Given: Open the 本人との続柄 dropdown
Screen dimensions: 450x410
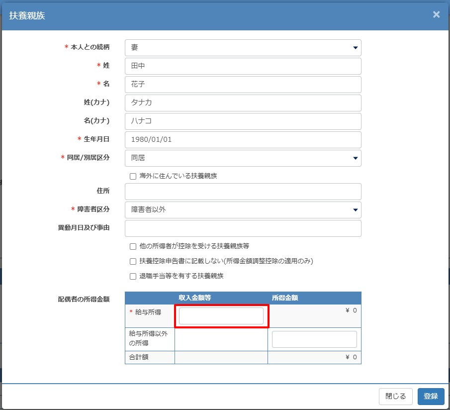Looking at the screenshot, I should click(243, 48).
